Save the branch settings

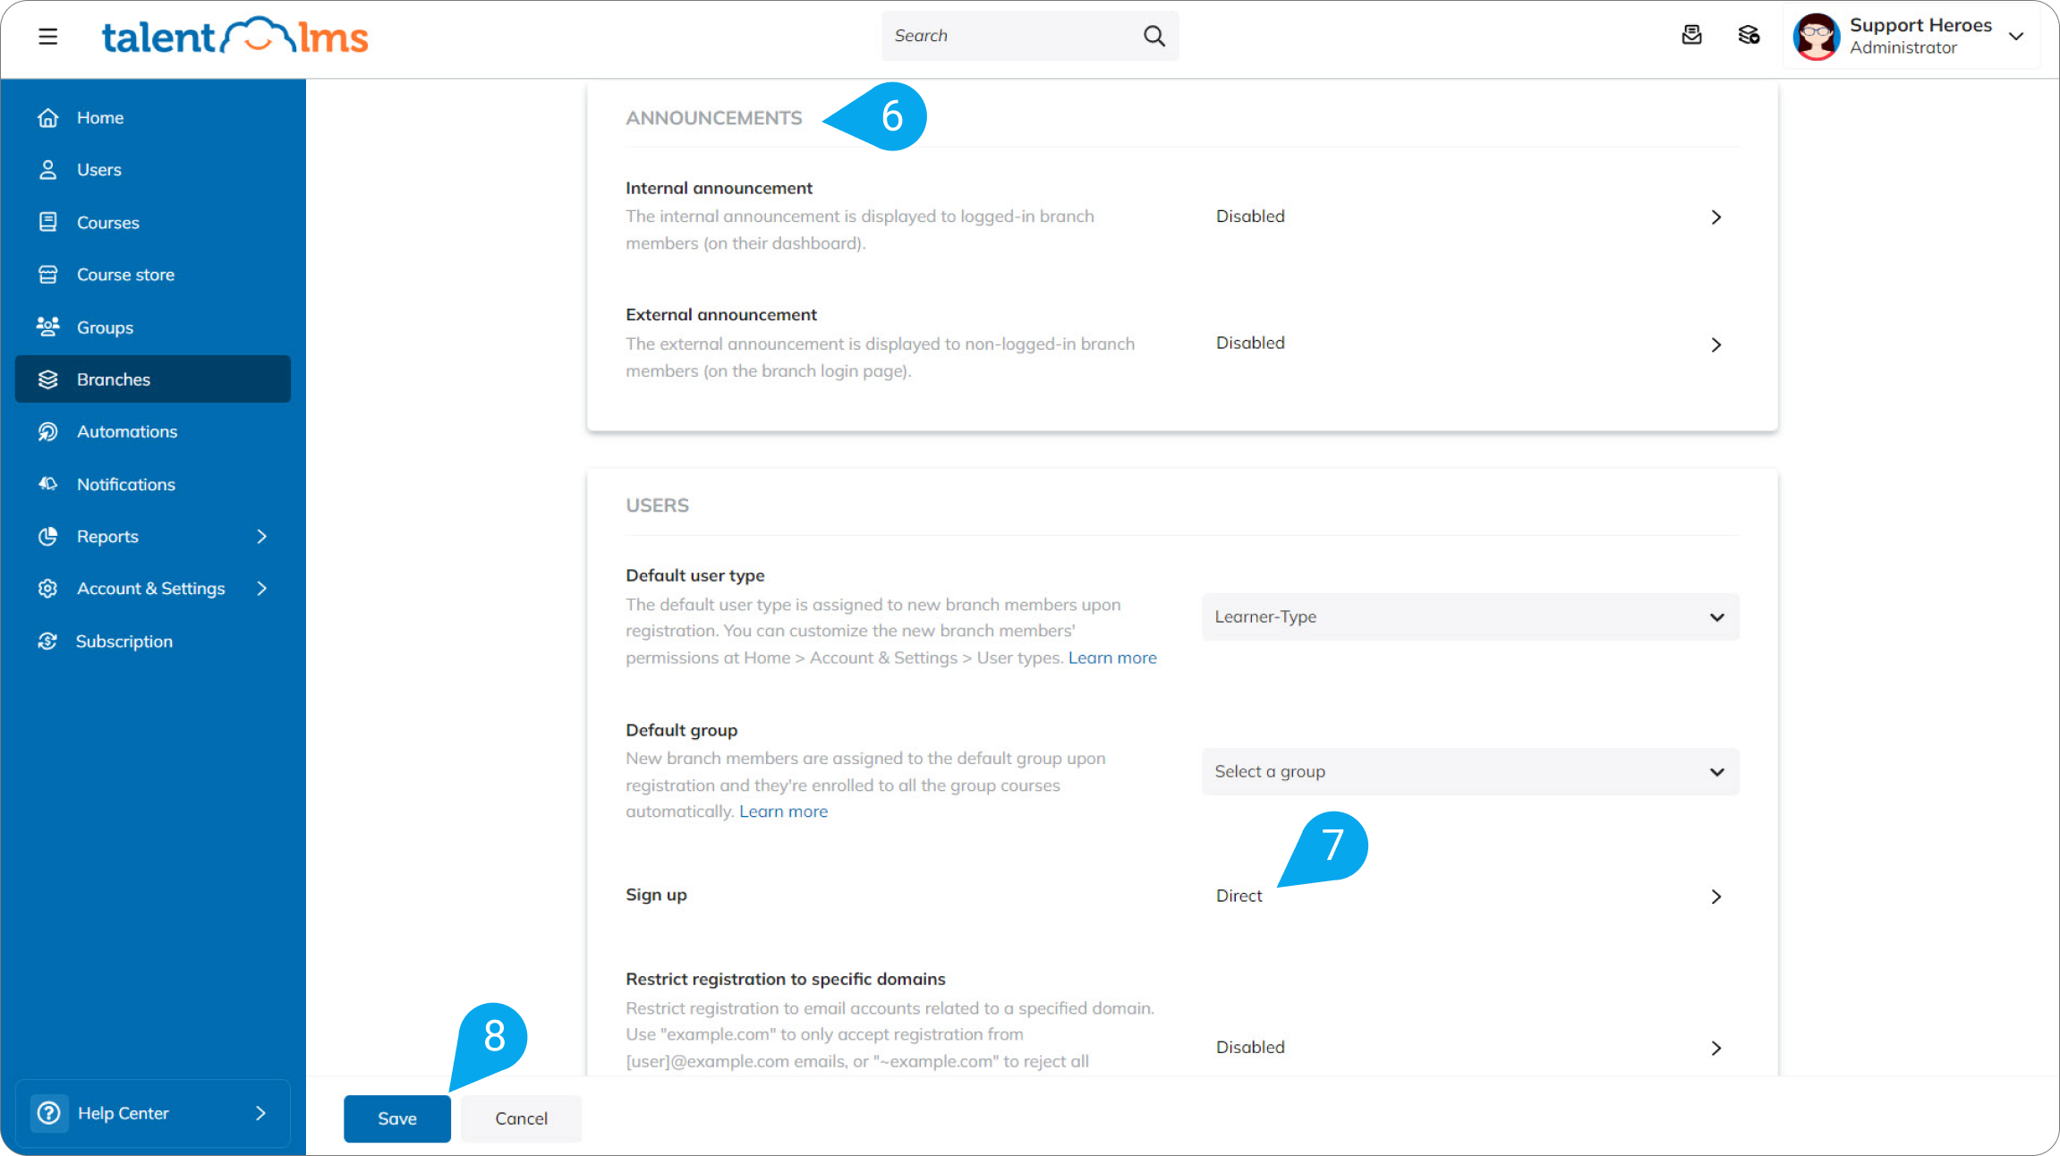click(397, 1118)
